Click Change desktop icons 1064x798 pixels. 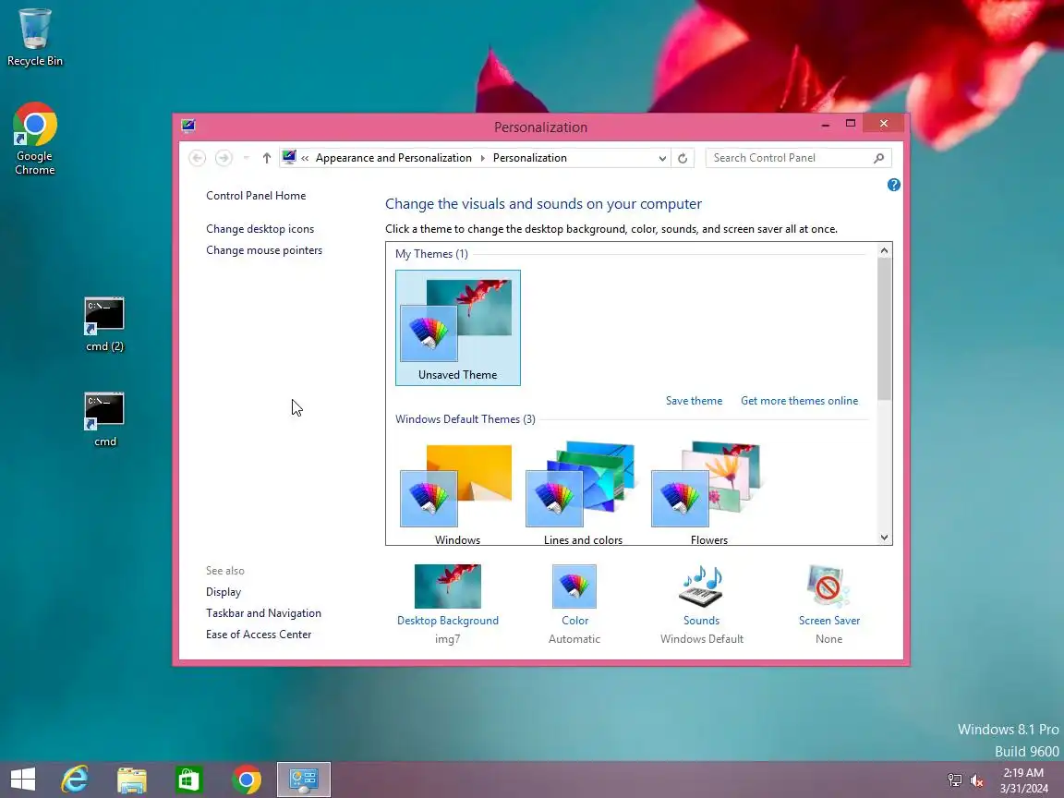pos(260,229)
